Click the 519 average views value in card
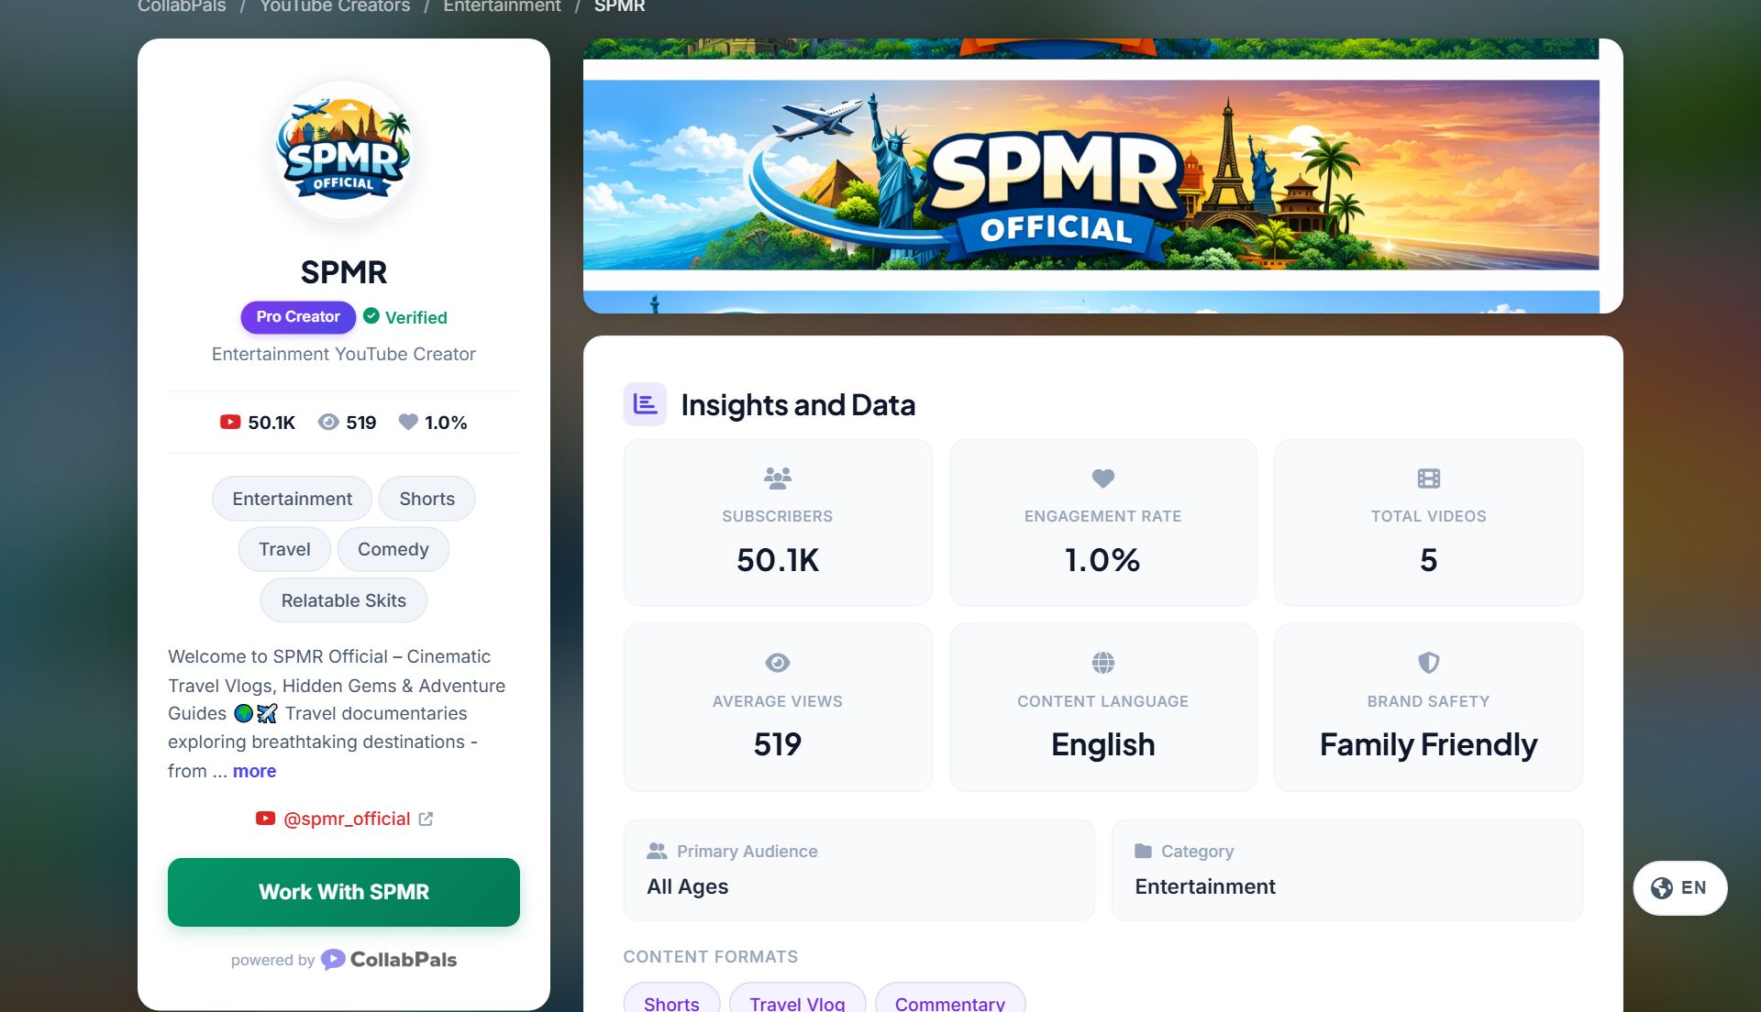 778,744
